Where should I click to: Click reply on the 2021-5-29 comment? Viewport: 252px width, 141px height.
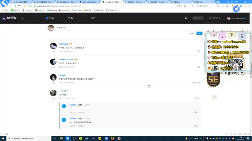pos(198,51)
